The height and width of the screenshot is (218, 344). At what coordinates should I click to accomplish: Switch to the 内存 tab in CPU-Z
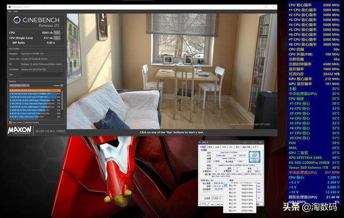coord(224,147)
